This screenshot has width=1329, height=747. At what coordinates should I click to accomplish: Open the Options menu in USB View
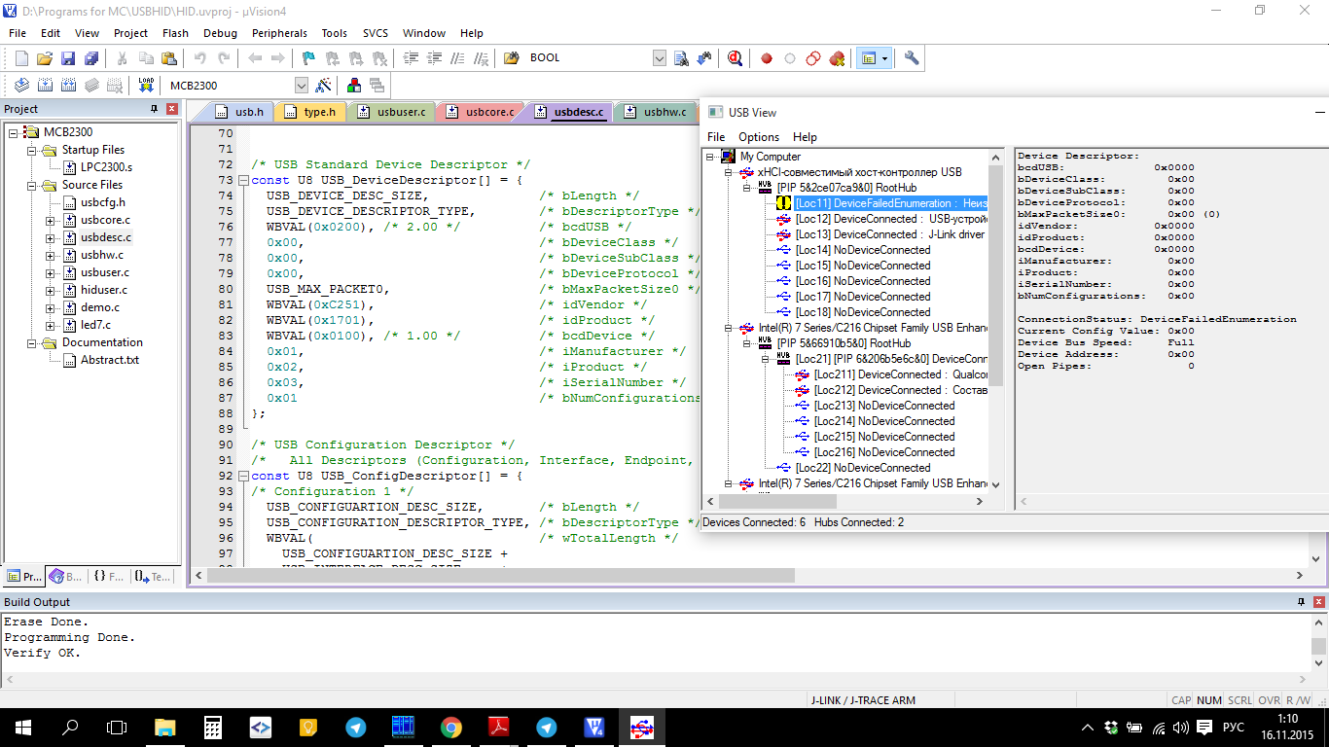759,137
